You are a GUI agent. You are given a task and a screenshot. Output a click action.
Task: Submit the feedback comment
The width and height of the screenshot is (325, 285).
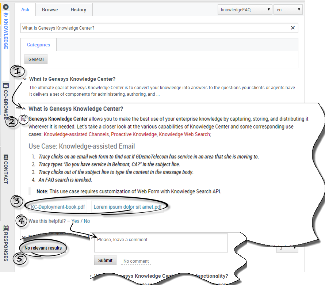[x=105, y=261]
